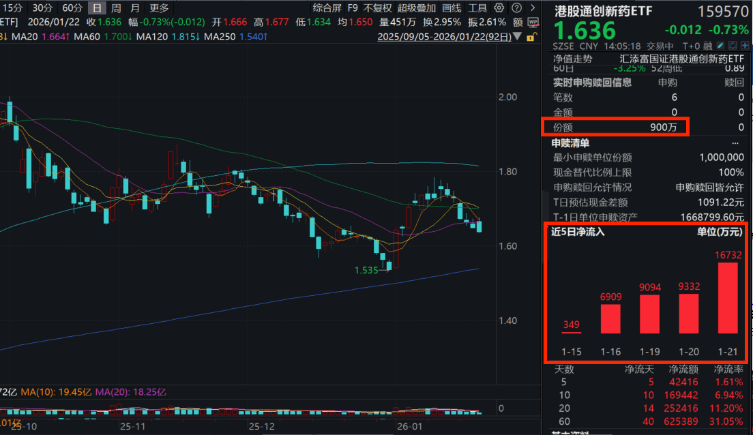Open the 工具 (Tools) menu icon
Screen dimensions: 753x435
click(x=478, y=7)
